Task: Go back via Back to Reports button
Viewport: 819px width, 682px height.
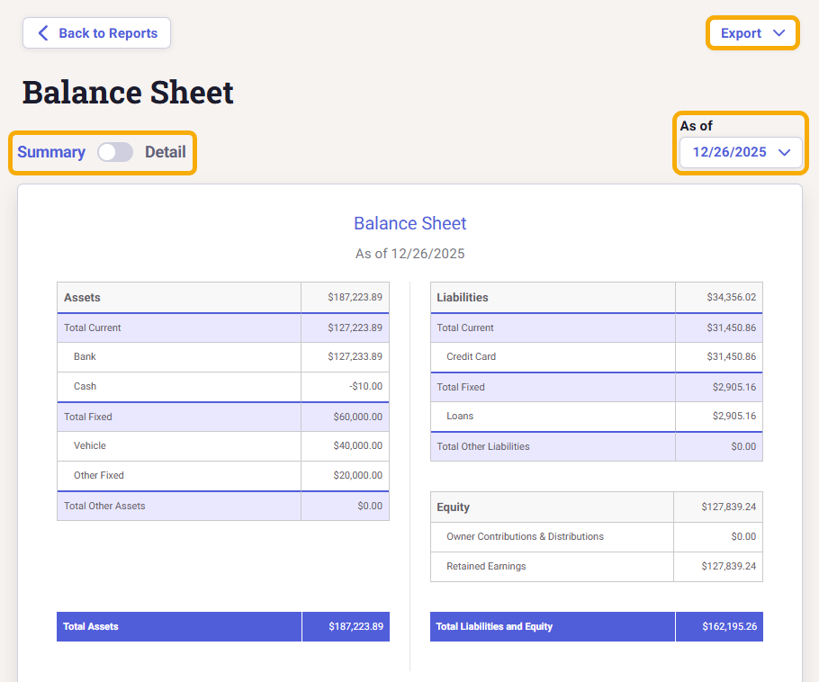Action: click(x=96, y=33)
